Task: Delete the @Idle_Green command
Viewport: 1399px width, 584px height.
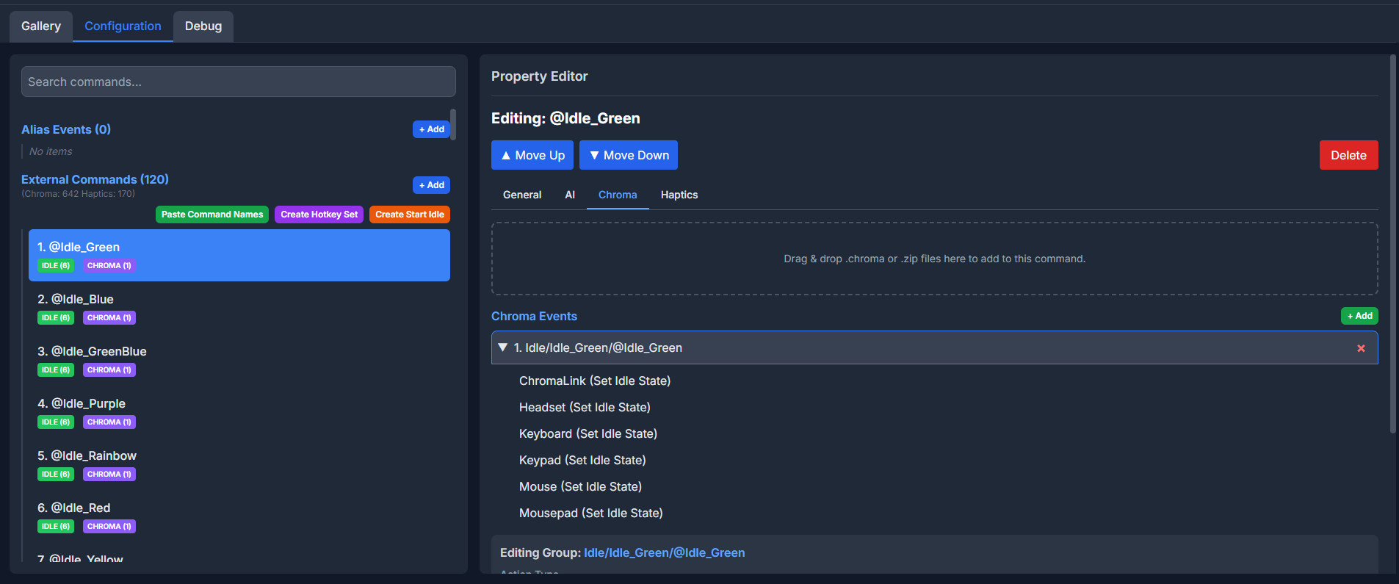Action: [x=1348, y=155]
